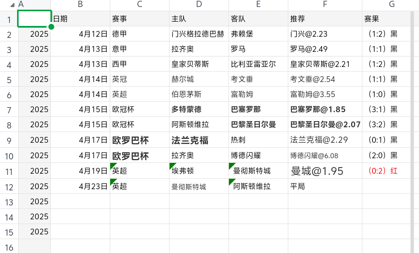The image size is (419, 253).
Task: Click the green triangle on 曼彻斯特城 cell
Action: coord(231,166)
